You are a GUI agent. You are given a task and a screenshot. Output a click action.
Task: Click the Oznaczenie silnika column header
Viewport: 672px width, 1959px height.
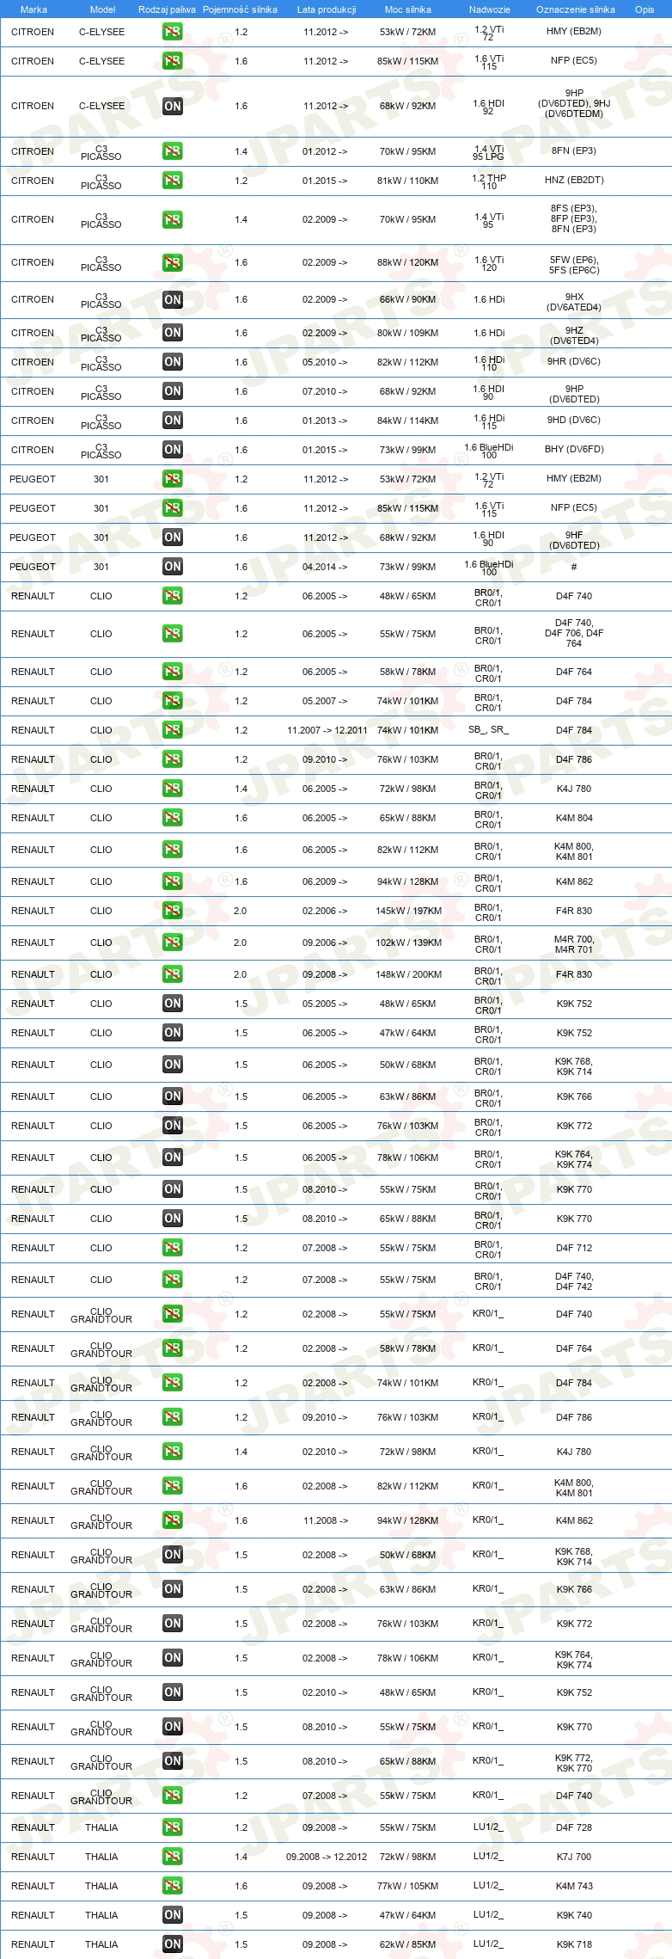tap(576, 9)
